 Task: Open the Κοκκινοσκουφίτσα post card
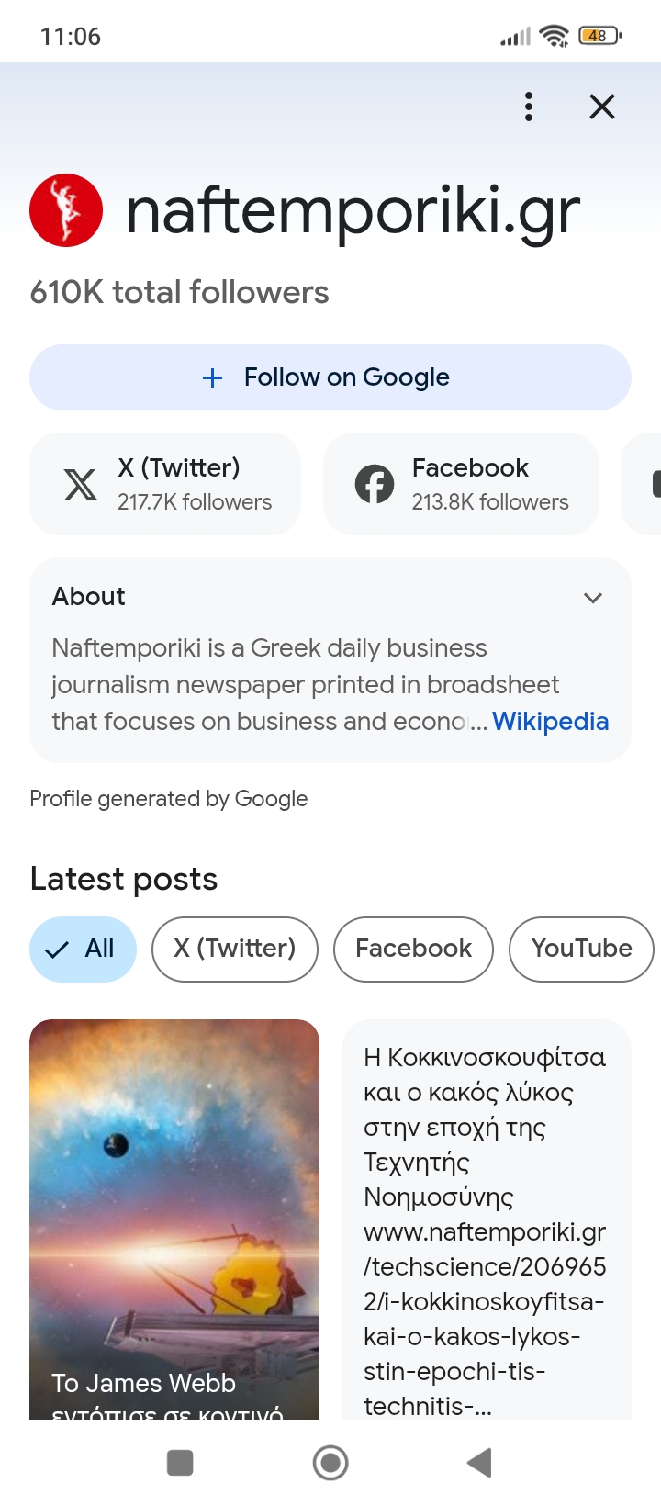pyautogui.click(x=486, y=1221)
